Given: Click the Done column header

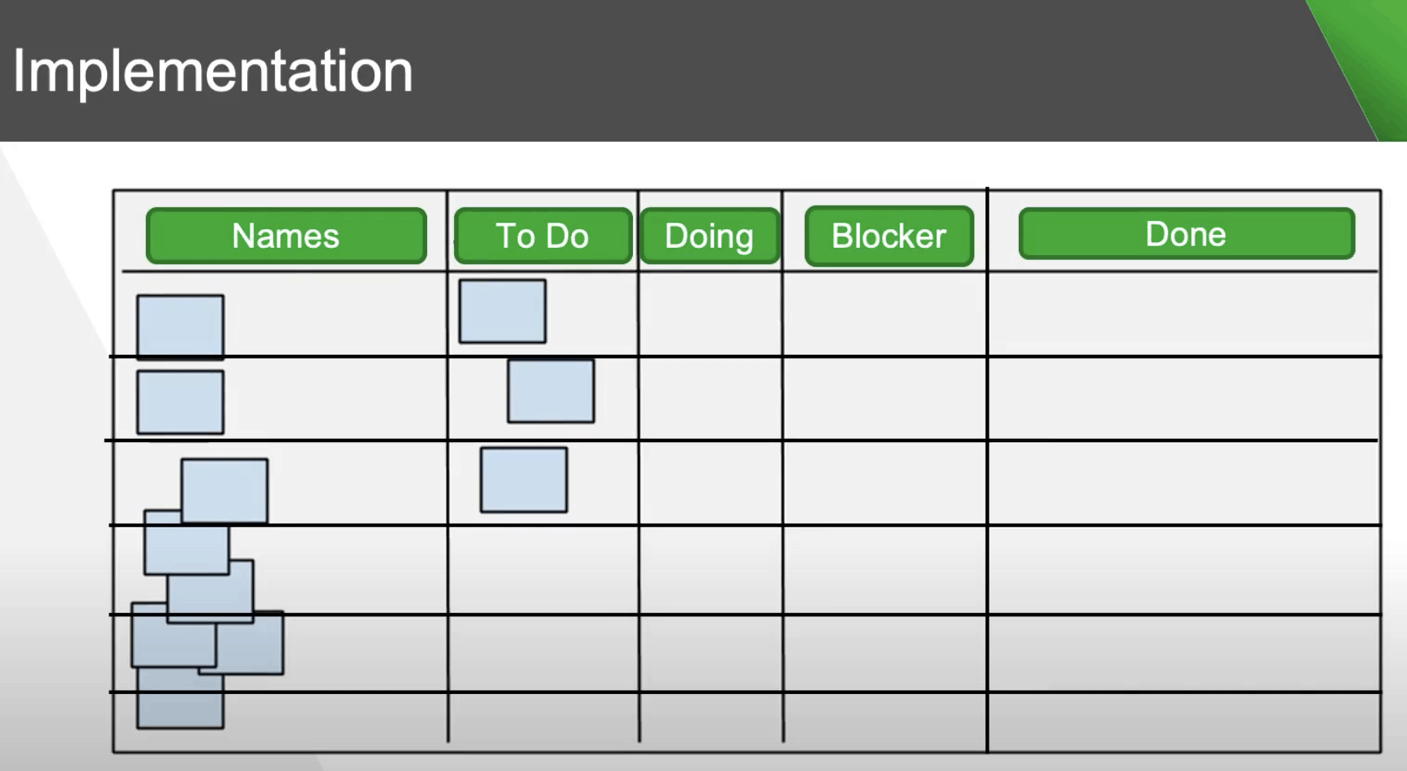Looking at the screenshot, I should click(1187, 233).
